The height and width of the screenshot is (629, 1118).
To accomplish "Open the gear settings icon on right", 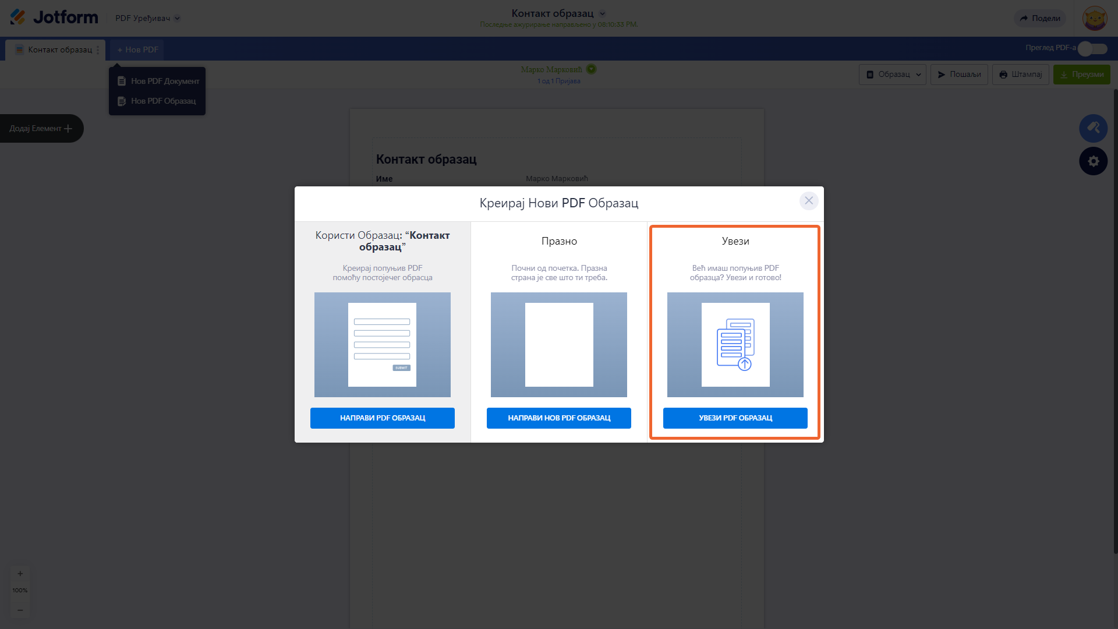I will pyautogui.click(x=1093, y=161).
